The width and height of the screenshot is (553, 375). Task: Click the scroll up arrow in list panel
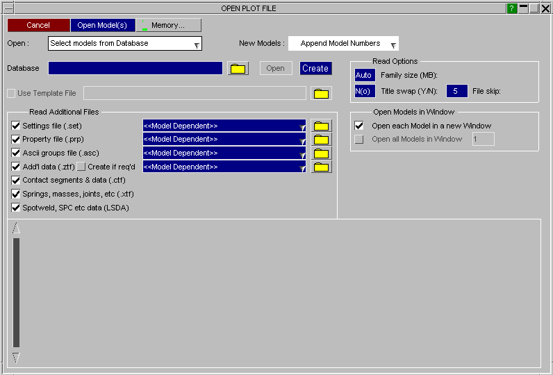[x=17, y=228]
